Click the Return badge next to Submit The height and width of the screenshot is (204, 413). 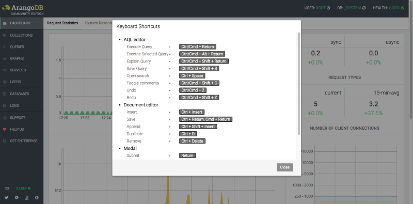[187, 155]
